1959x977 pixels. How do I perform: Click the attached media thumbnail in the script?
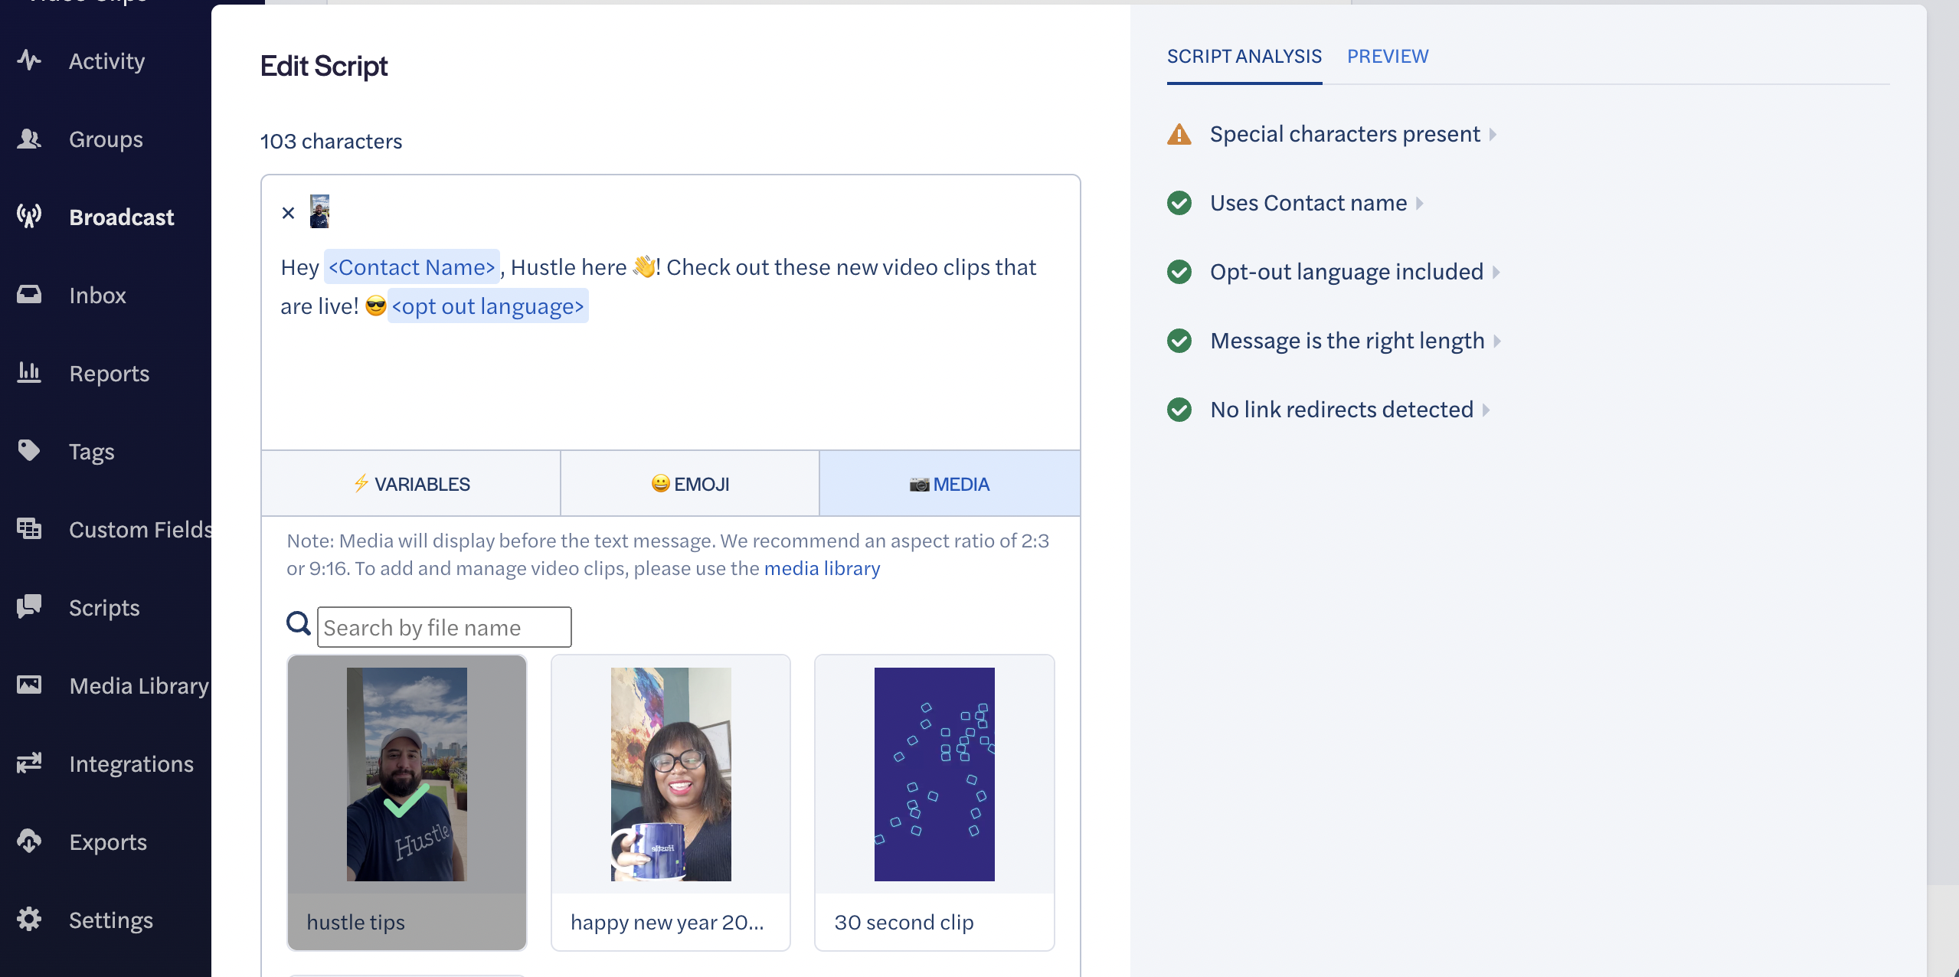319,211
